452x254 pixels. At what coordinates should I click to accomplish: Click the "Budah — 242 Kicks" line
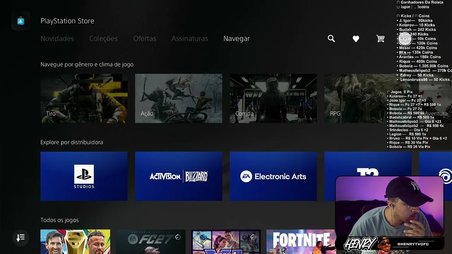(416, 30)
